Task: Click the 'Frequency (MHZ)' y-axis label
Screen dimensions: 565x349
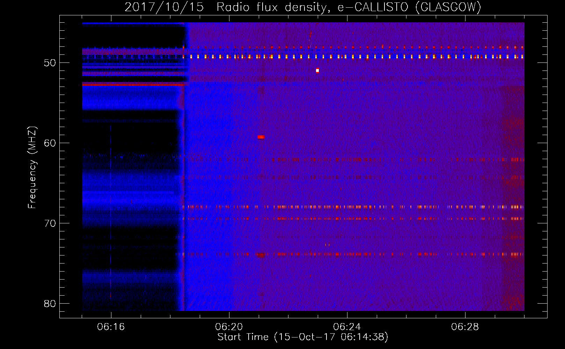Action: (x=32, y=168)
